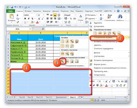Click the AutoSum sigma icon
Image resolution: width=137 pixels, height=108 pixels.
tap(101, 15)
